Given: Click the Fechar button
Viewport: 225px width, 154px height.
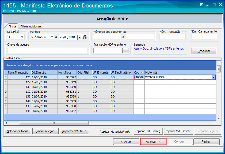Looking at the screenshot, I should click(206, 141).
